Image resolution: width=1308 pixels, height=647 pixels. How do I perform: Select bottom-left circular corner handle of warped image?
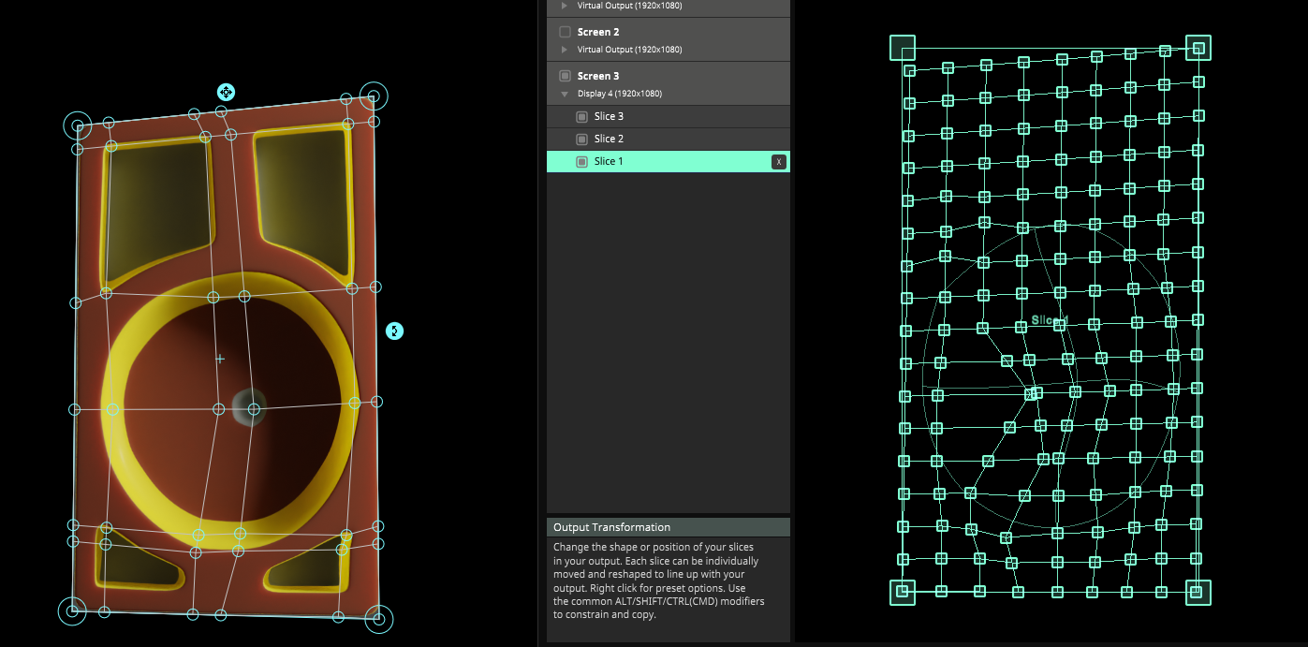coord(72,611)
